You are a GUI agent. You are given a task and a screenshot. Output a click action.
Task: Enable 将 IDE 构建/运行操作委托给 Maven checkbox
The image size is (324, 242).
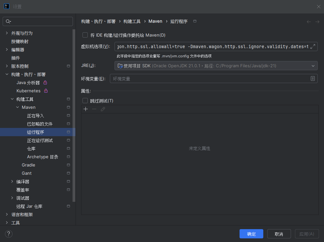pos(85,35)
